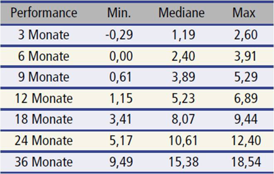Select the Min. column header
This screenshot has height=174, width=274.
tap(119, 13)
